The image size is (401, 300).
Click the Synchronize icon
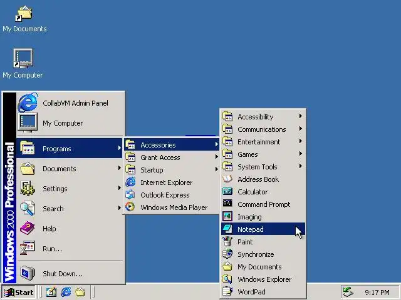tap(227, 254)
